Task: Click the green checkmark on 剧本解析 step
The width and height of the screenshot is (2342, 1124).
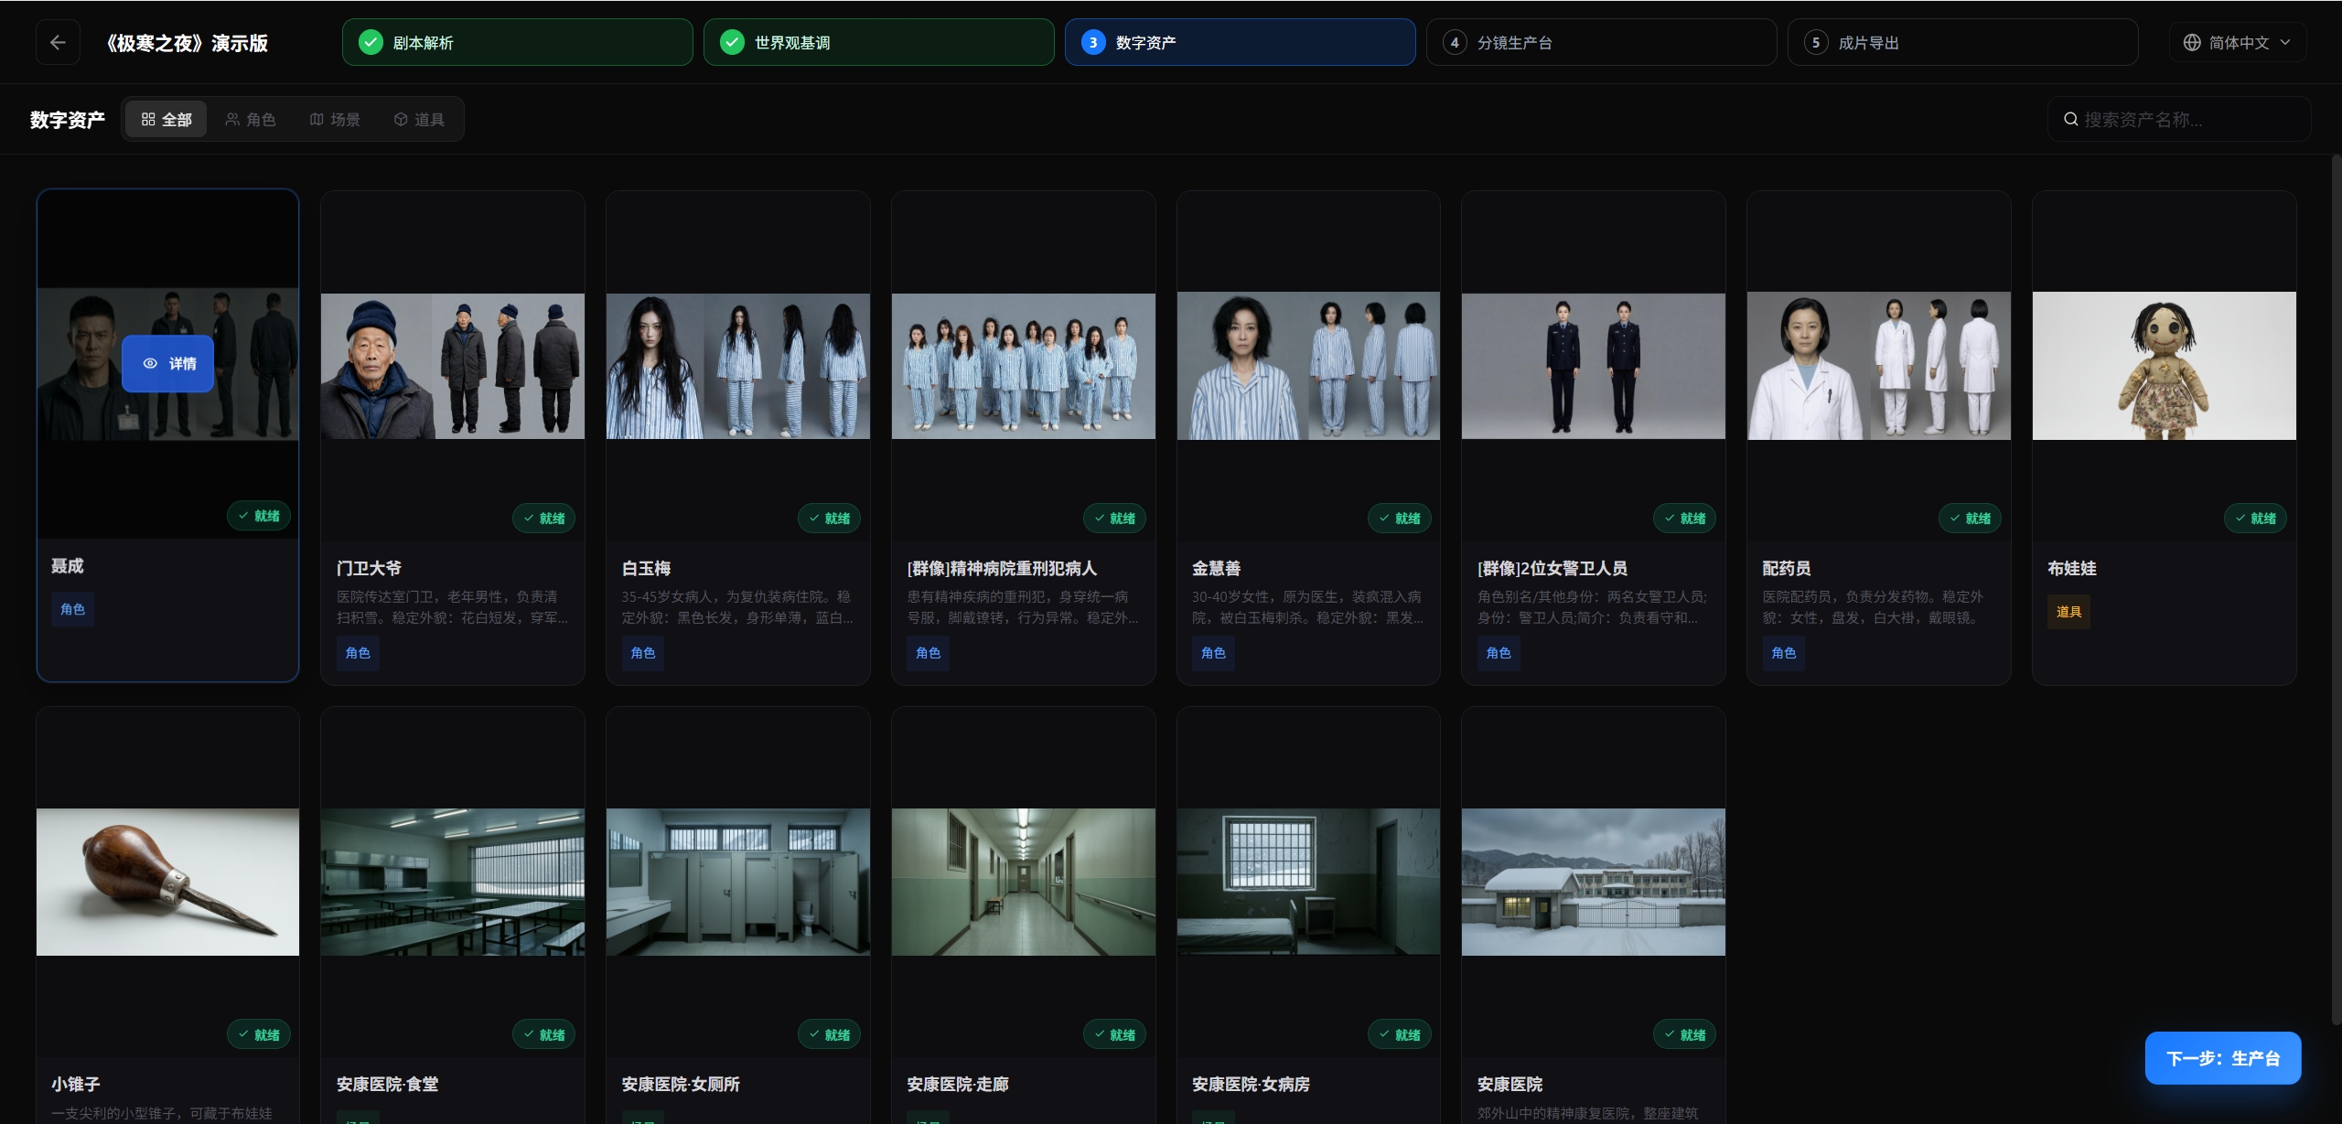Action: pos(371,42)
